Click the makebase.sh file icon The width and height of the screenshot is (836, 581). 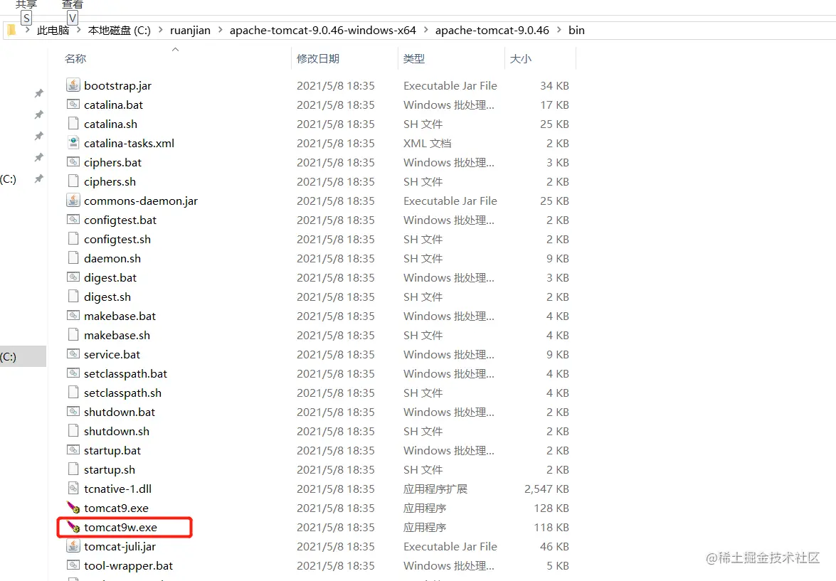pyautogui.click(x=73, y=335)
